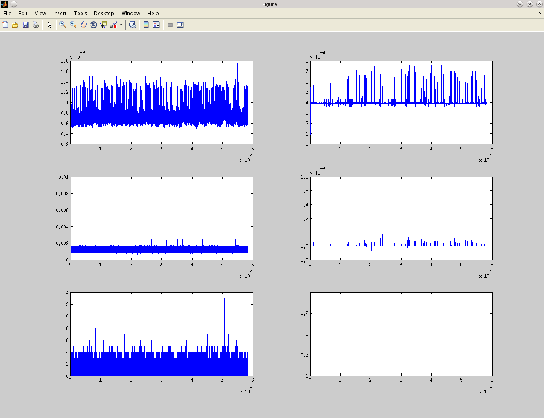Click the Link Plot toolbar button
The height and width of the screenshot is (418, 544).
tap(133, 25)
